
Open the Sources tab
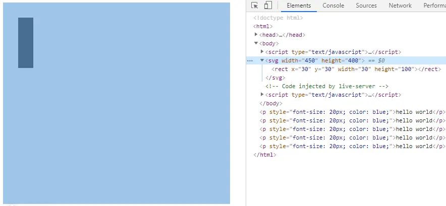366,6
